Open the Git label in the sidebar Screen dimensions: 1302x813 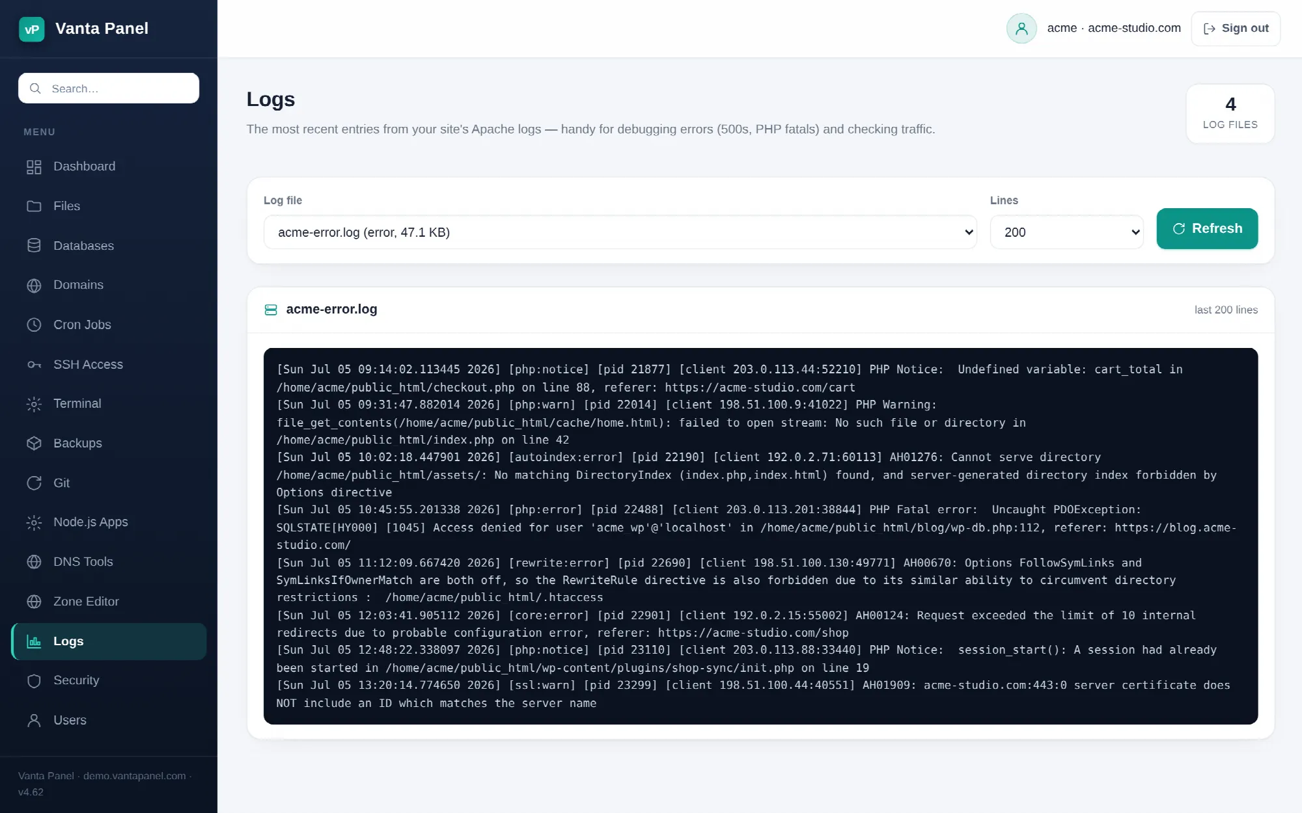tap(61, 483)
